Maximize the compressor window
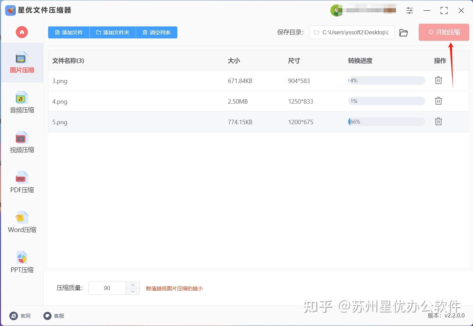 point(444,11)
